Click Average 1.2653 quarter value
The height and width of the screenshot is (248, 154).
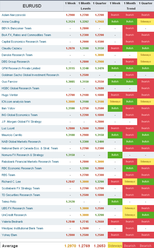coord(100,246)
